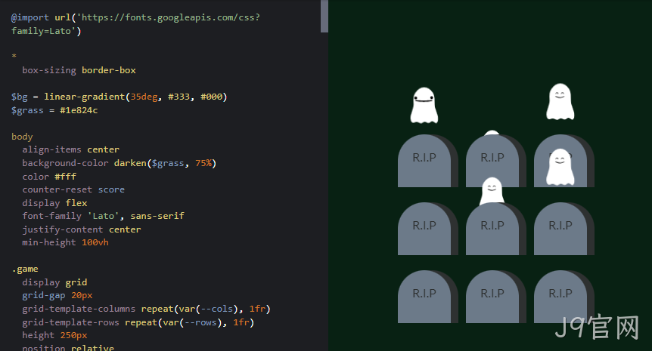Image resolution: width=652 pixels, height=351 pixels.
Task: Click the "font-family 'Lato', sans-serif" line
Action: click(103, 216)
